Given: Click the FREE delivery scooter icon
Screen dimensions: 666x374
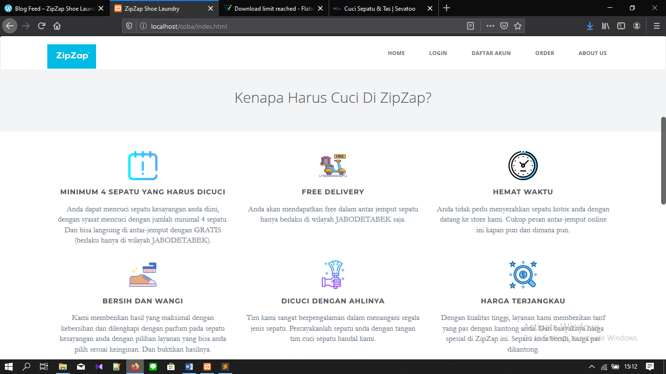Looking at the screenshot, I should pos(333,166).
